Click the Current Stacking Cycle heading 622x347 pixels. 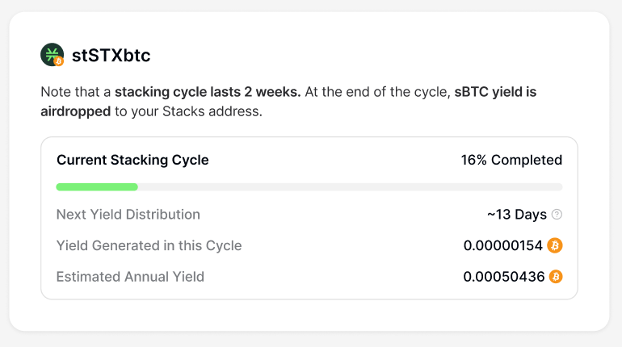click(132, 160)
